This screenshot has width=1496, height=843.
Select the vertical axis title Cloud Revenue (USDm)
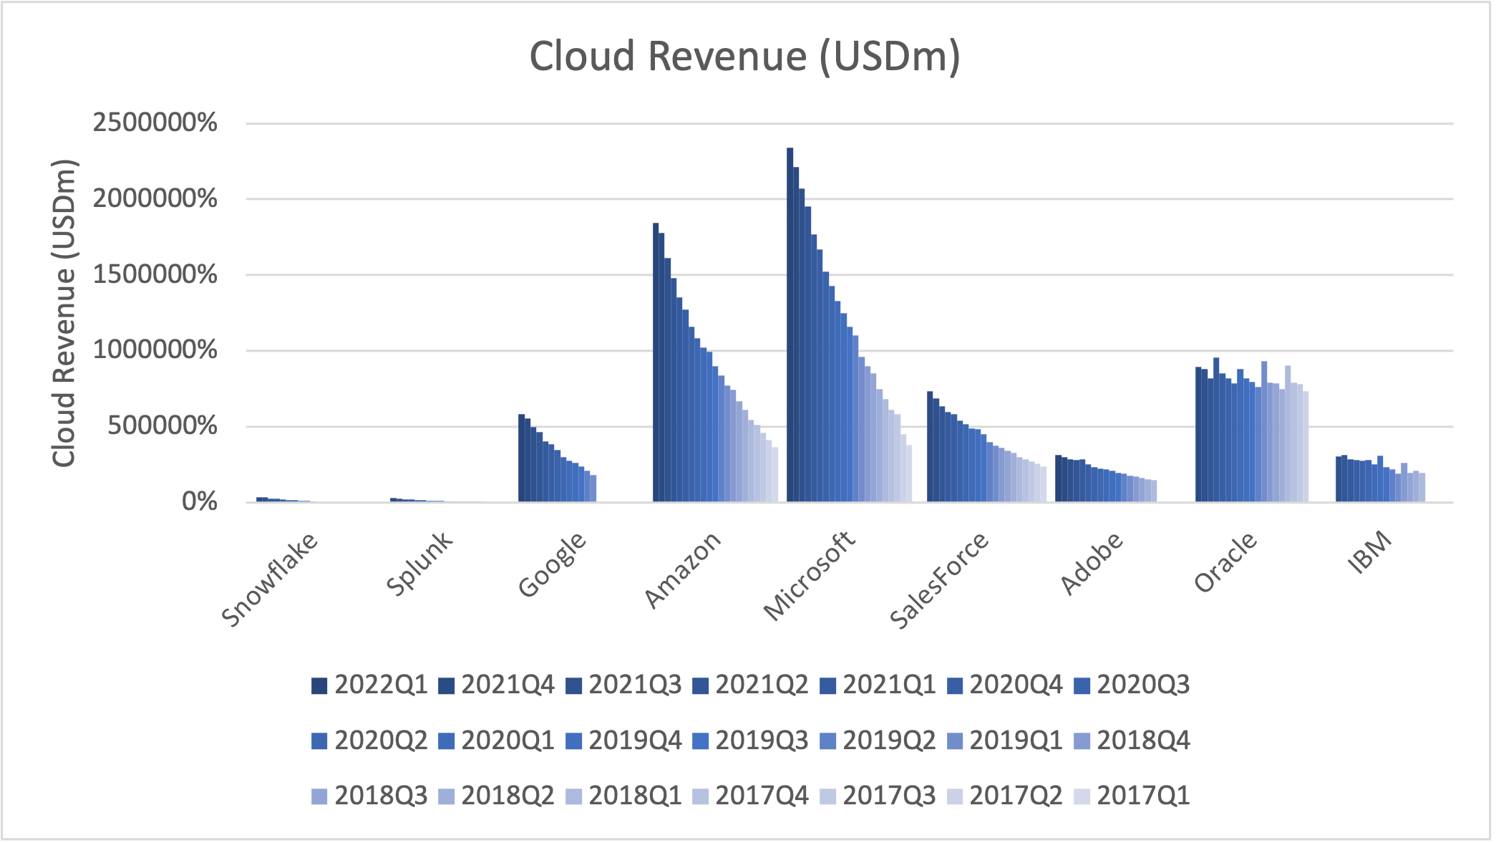pyautogui.click(x=64, y=313)
